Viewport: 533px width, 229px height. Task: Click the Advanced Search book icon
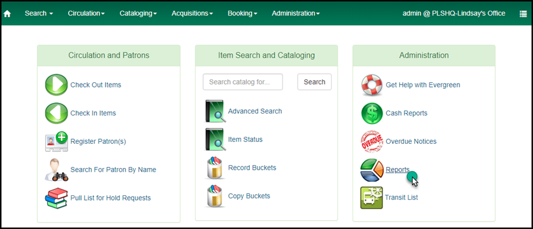pyautogui.click(x=216, y=111)
